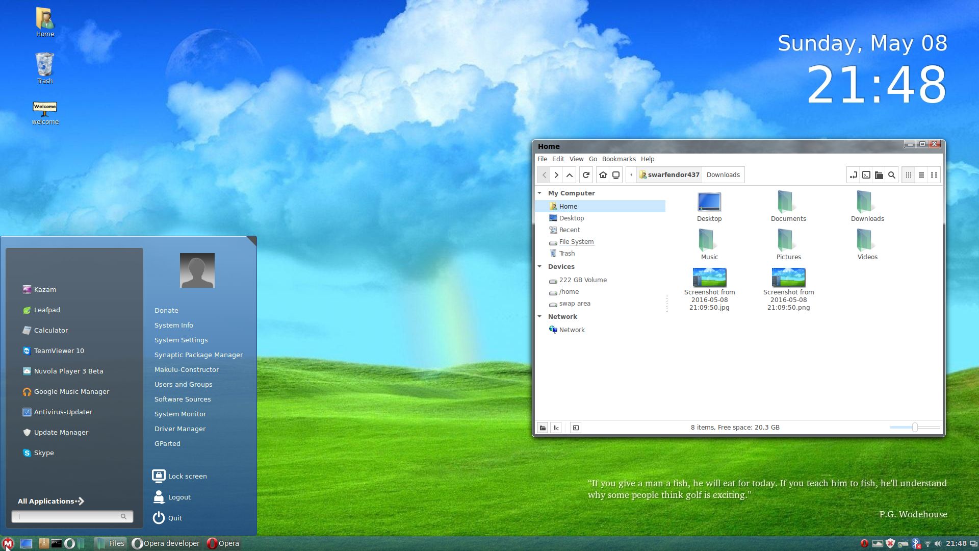The image size is (979, 551).
Task: Collapse the Devices section
Action: (x=539, y=266)
